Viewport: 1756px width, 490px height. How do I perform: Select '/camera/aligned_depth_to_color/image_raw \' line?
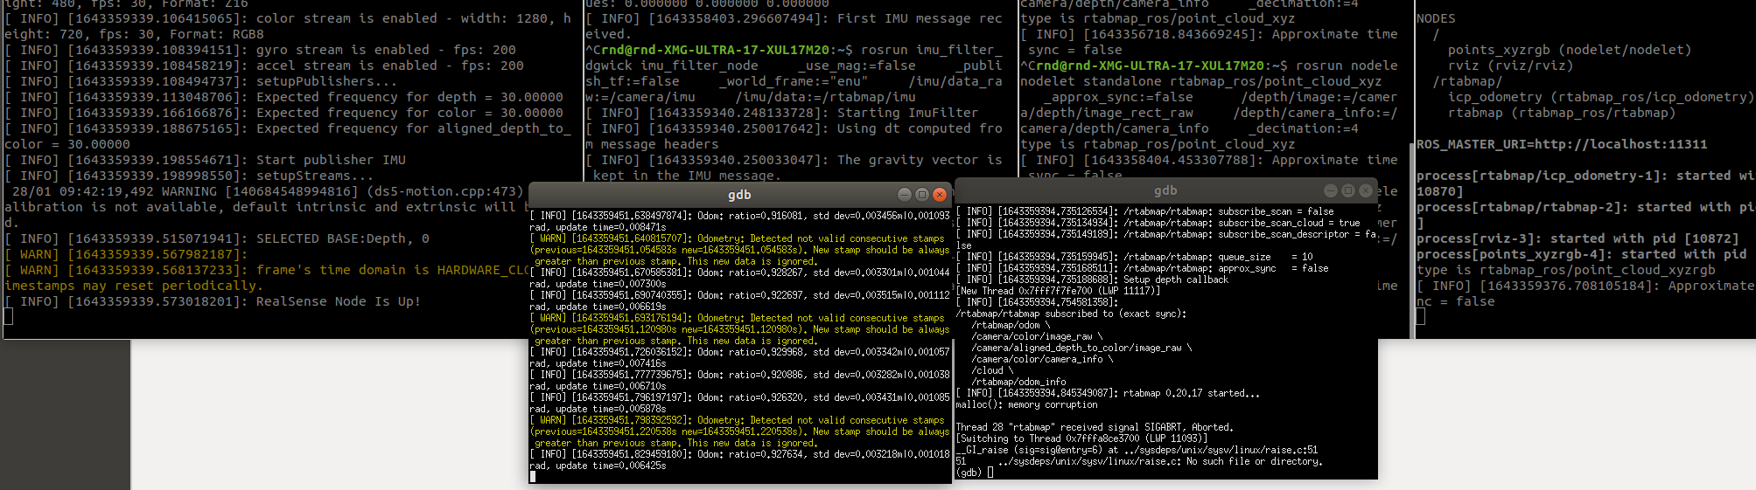(1081, 348)
